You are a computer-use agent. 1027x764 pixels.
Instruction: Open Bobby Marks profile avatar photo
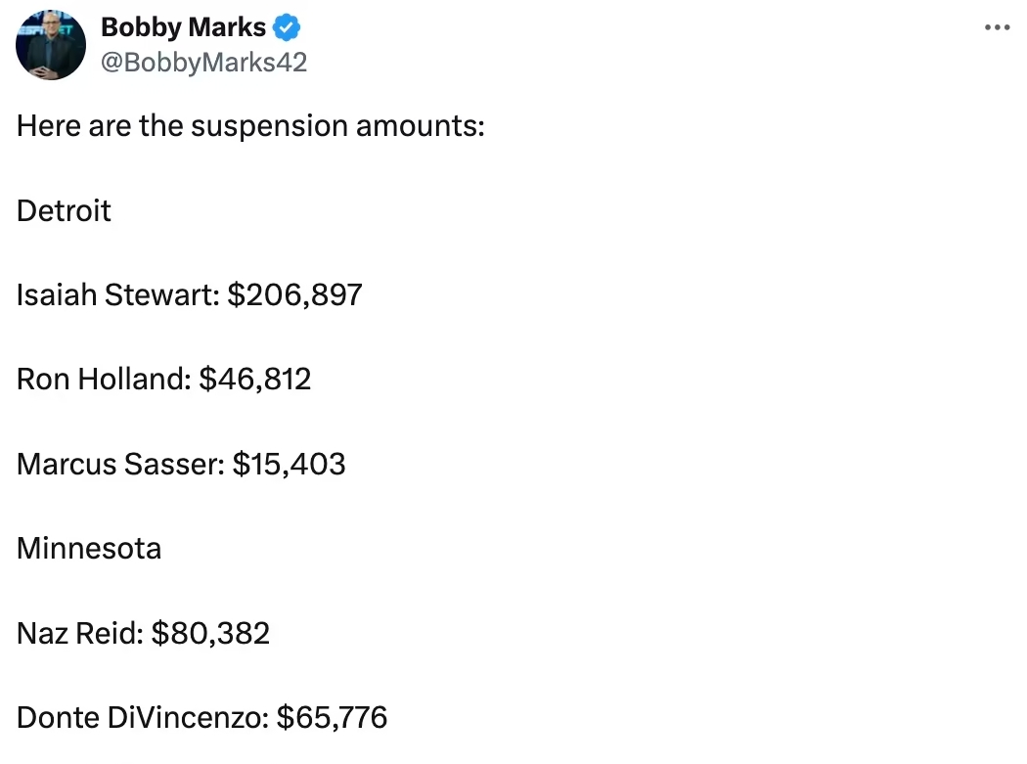51,45
